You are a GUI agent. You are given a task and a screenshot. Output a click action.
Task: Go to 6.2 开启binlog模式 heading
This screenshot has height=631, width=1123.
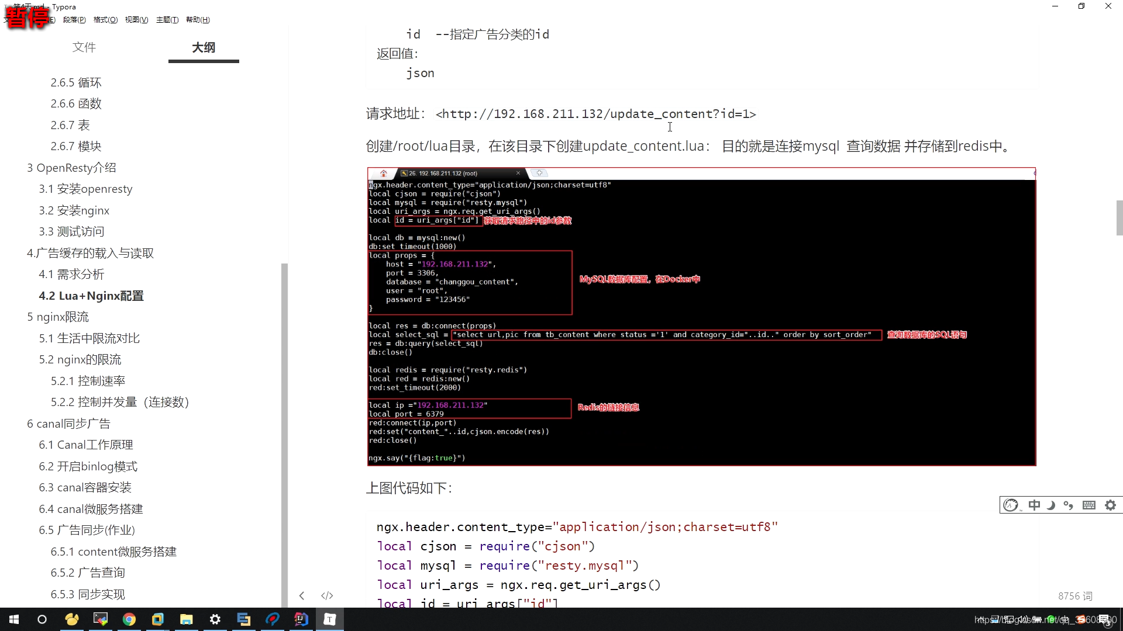pyautogui.click(x=88, y=466)
